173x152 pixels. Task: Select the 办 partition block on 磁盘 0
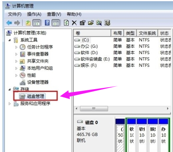pos(163,135)
